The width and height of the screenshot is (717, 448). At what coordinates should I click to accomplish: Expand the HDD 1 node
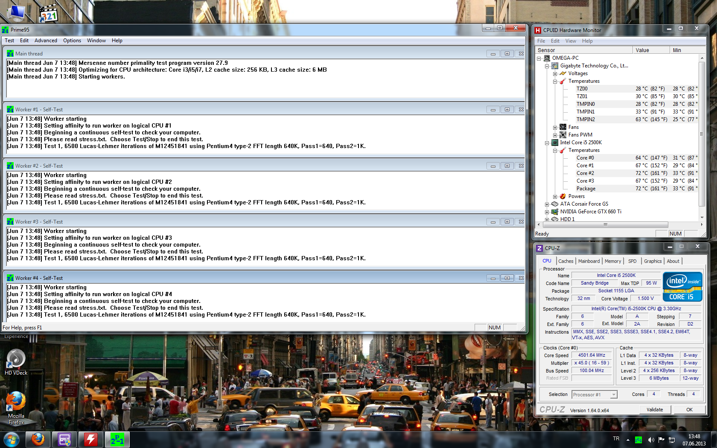click(x=547, y=219)
